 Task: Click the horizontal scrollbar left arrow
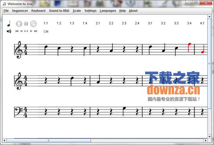(x=4, y=140)
